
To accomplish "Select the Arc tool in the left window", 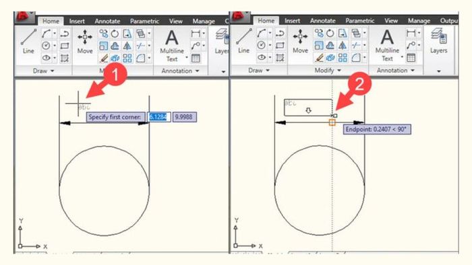I will pyautogui.click(x=47, y=34).
